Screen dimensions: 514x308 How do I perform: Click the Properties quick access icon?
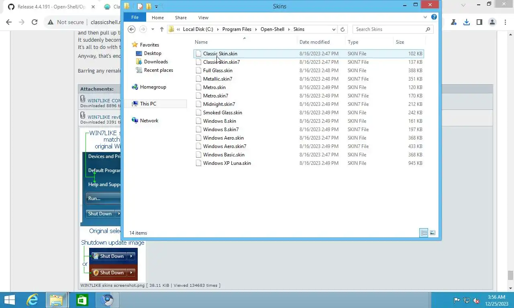[x=140, y=6]
